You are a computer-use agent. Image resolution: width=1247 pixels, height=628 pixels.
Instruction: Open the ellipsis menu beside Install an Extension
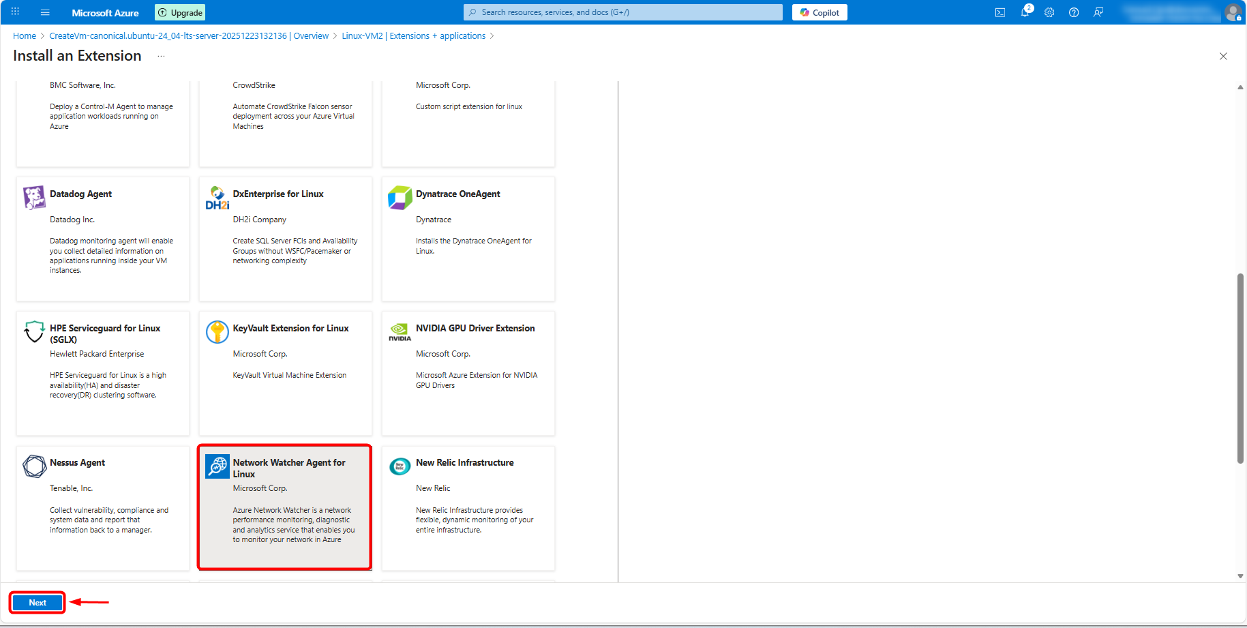(161, 56)
